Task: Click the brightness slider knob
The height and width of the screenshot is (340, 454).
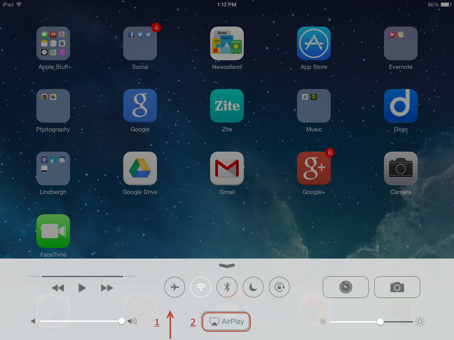Action: 381,322
